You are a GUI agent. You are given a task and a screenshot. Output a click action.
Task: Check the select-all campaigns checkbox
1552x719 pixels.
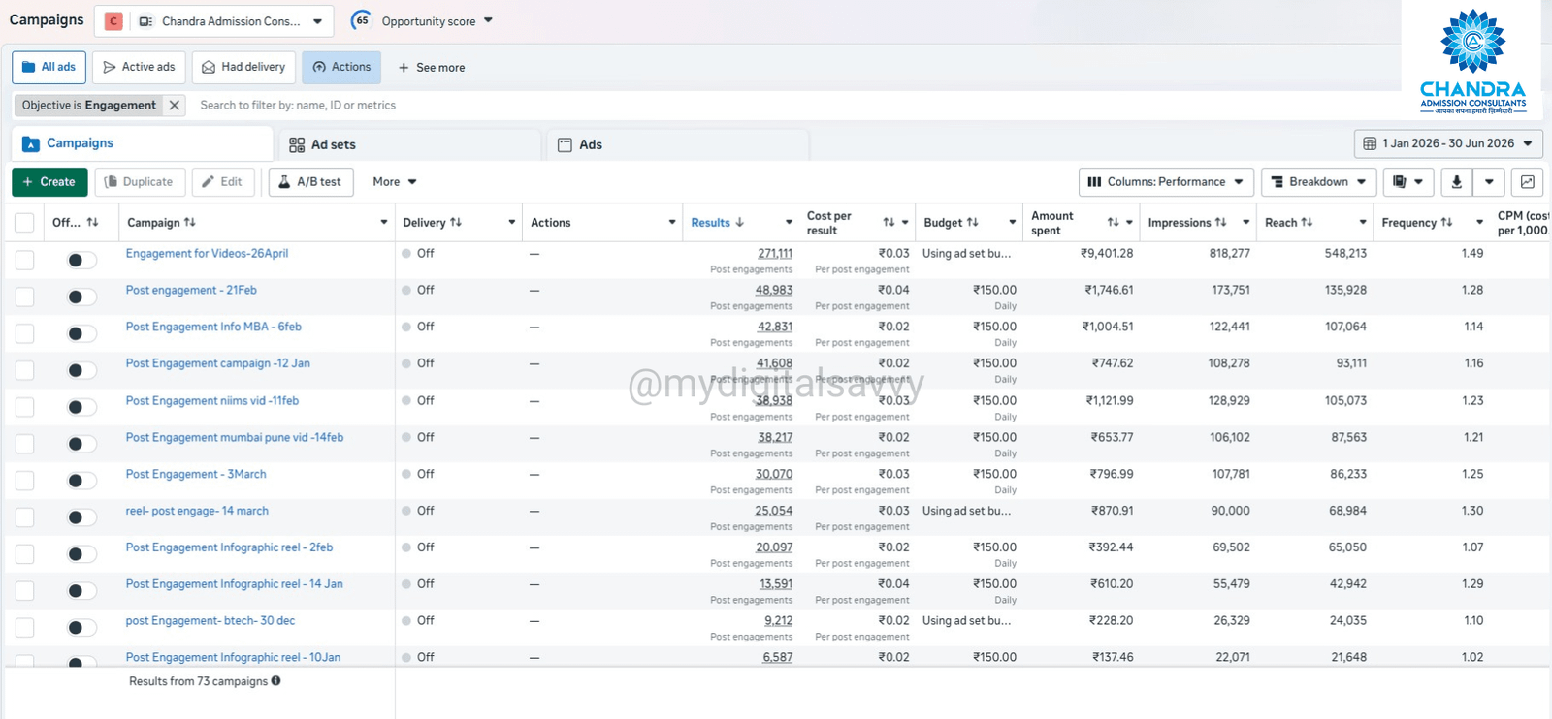coord(24,223)
